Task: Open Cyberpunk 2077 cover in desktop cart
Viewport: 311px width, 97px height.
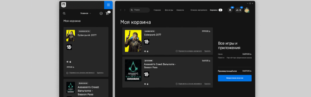Action: (x=133, y=41)
